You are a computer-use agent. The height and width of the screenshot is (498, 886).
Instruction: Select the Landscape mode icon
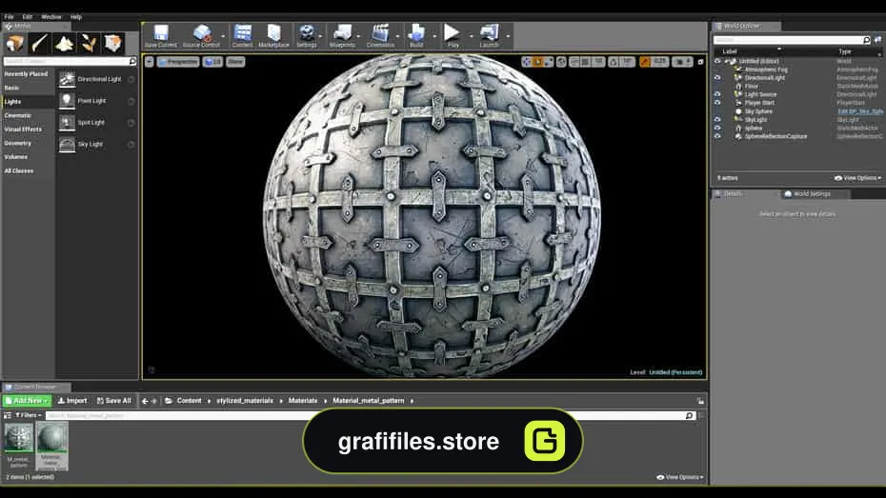pos(64,43)
